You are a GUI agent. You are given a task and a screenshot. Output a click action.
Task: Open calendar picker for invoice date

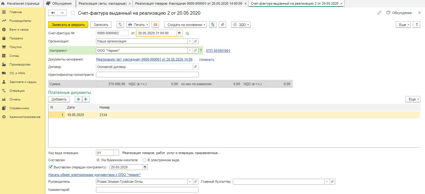click(179, 33)
